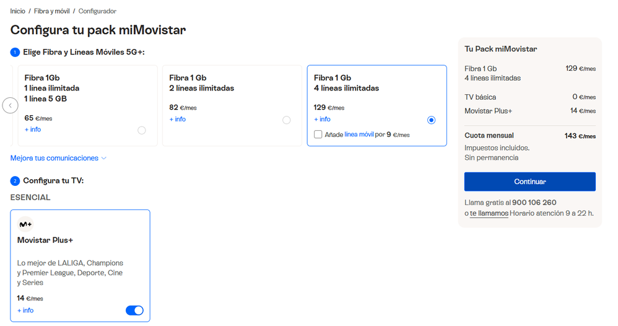Toggle the Movistar Plus+ switch off
This screenshot has height=326, width=618.
[134, 311]
